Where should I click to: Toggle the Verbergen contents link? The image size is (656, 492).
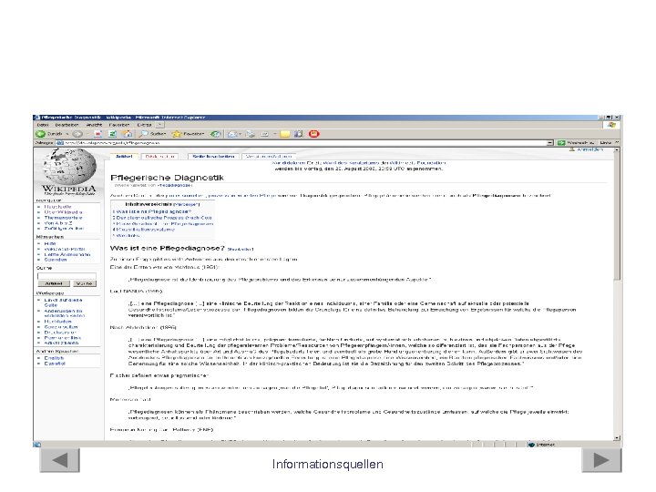[x=186, y=205]
